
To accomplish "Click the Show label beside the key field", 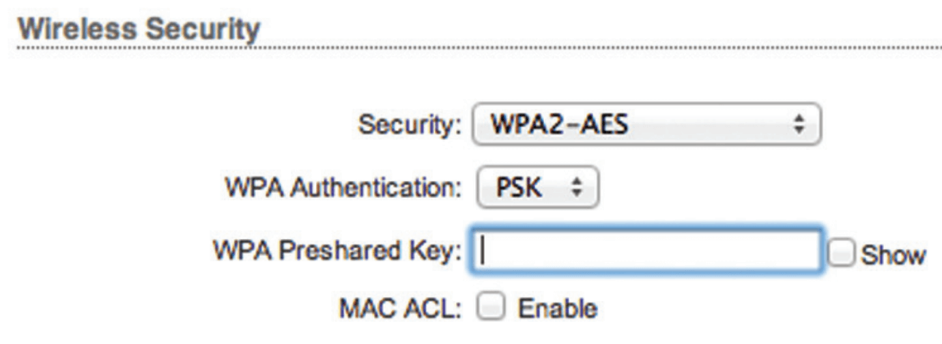I will click(x=893, y=255).
